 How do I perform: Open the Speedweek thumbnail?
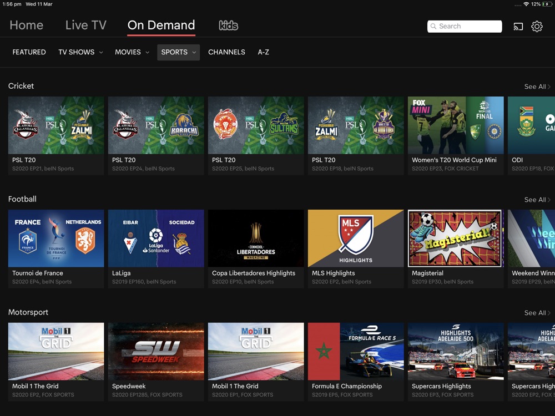click(x=156, y=351)
